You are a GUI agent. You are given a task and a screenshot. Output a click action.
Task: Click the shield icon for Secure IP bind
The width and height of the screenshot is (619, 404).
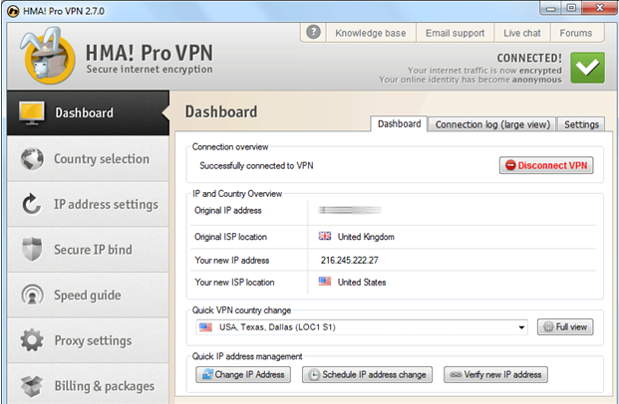coord(32,249)
